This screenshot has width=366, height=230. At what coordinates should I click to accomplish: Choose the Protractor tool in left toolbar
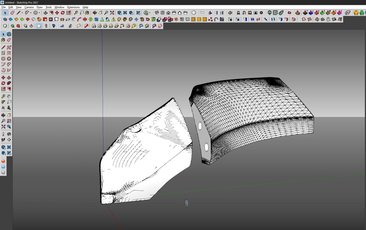point(3,102)
